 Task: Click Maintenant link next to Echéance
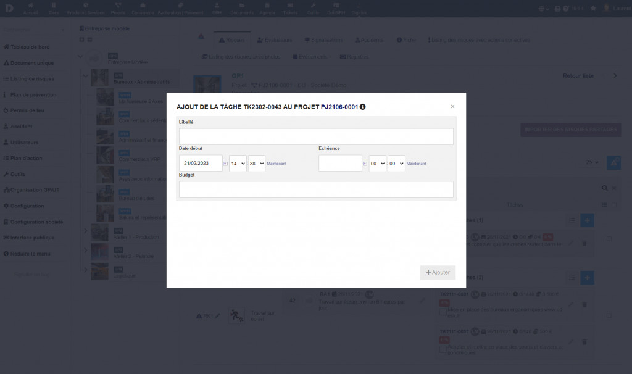pos(416,164)
